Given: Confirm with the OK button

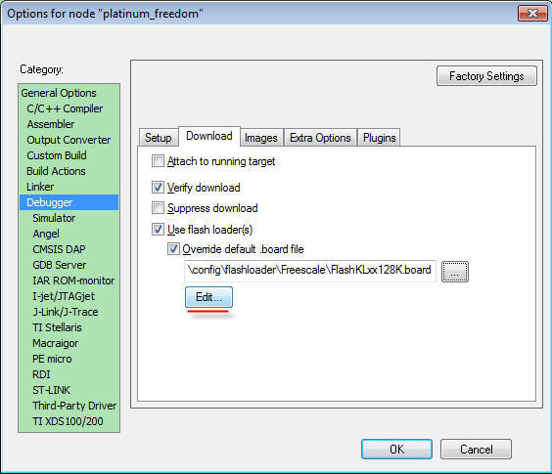Looking at the screenshot, I should [x=396, y=449].
